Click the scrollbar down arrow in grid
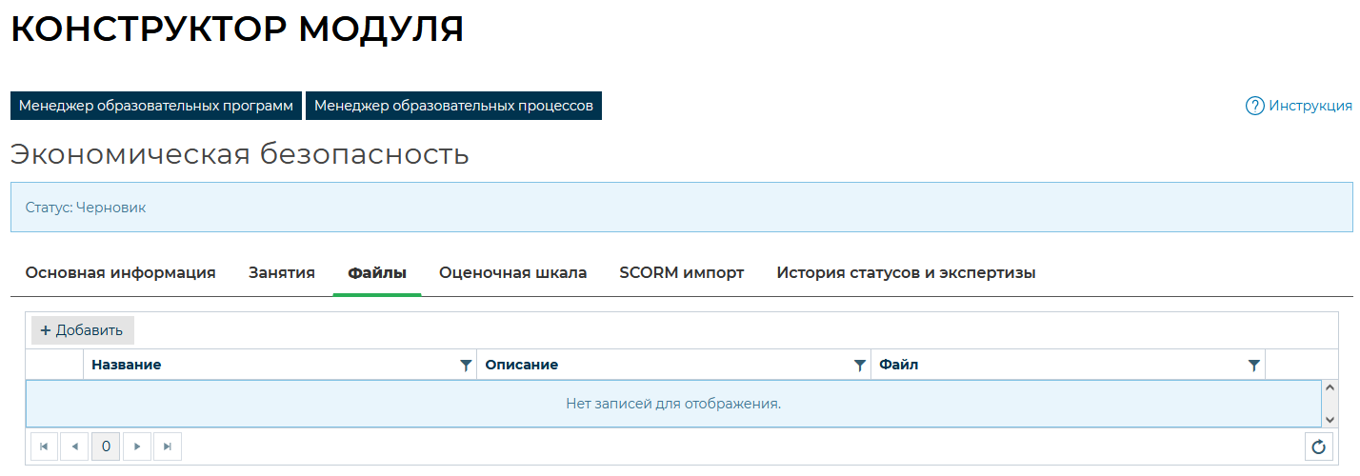1360x476 pixels. click(x=1330, y=419)
